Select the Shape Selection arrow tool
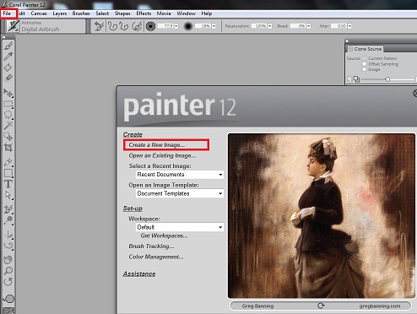Screen dimensions: 417x314 pyautogui.click(x=8, y=195)
